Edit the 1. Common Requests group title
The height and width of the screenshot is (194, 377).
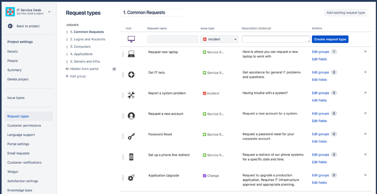[x=152, y=12]
